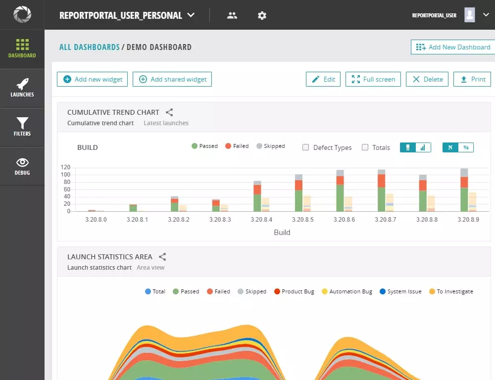
Task: Click the share icon on Cumulative Trend Chart
Action: coord(169,112)
